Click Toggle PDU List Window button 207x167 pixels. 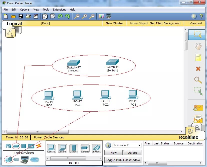[x=123, y=160]
